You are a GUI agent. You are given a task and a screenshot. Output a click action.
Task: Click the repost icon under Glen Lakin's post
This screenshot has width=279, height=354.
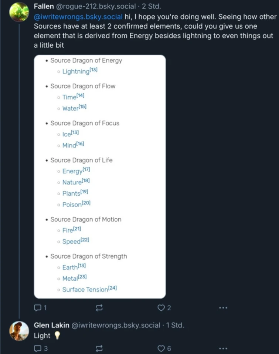pyautogui.click(x=100, y=348)
